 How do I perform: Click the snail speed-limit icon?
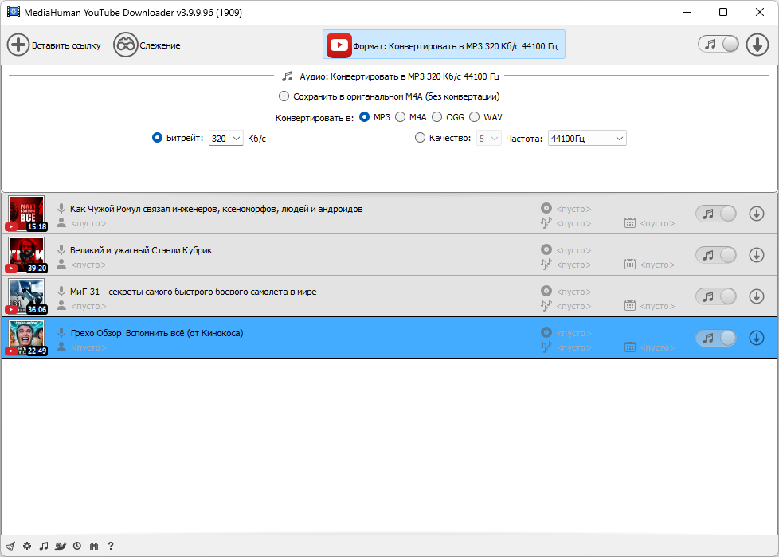coord(61,546)
